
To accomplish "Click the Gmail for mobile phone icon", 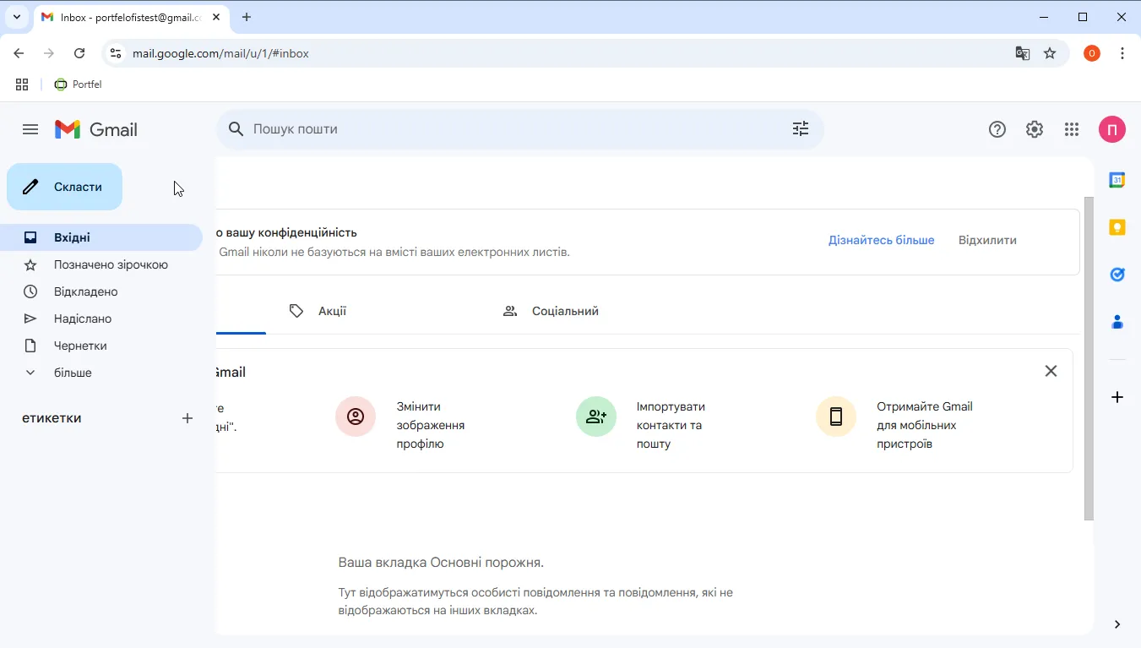I will click(x=836, y=417).
